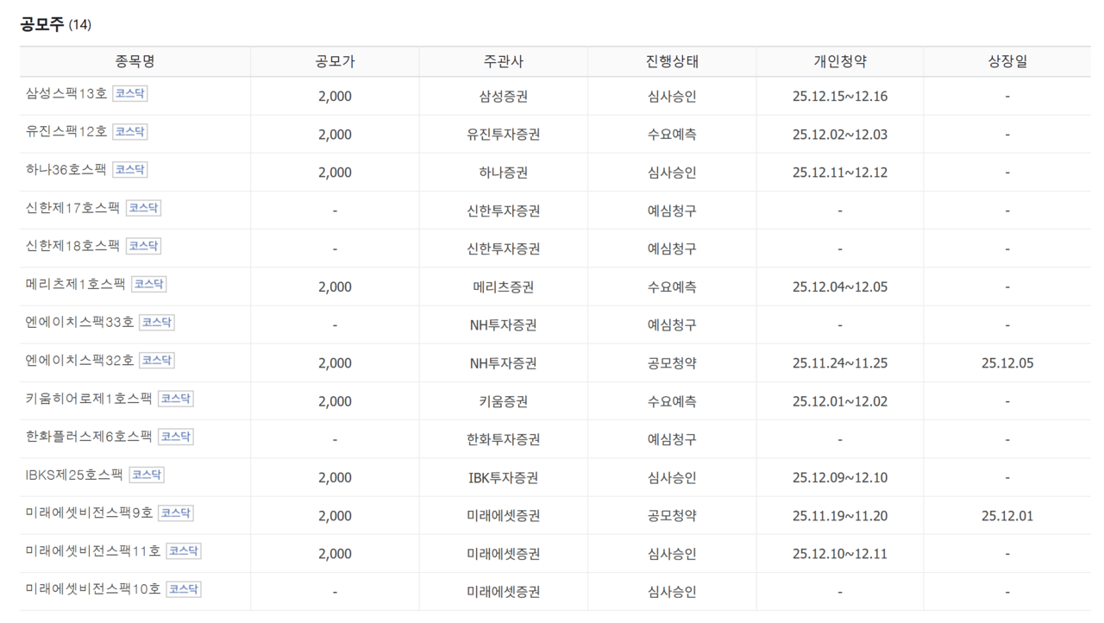The width and height of the screenshot is (1104, 623).
Task: Click 예심청구 status in 한화플러스제6호스팩 row
Action: pos(672,439)
